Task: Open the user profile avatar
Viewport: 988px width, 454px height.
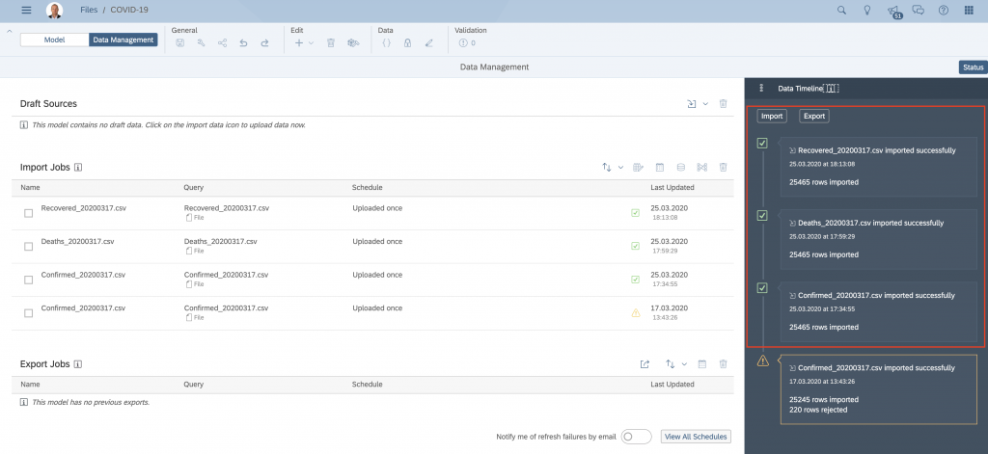Action: coord(55,10)
